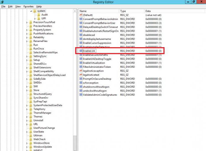The height and width of the screenshot is (151, 206).
Task: Sort values by the Name column header
Action: [98, 11]
